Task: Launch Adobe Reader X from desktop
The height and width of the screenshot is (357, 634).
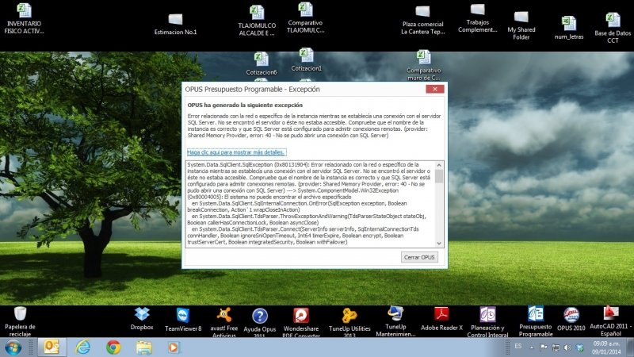Action: [441, 315]
